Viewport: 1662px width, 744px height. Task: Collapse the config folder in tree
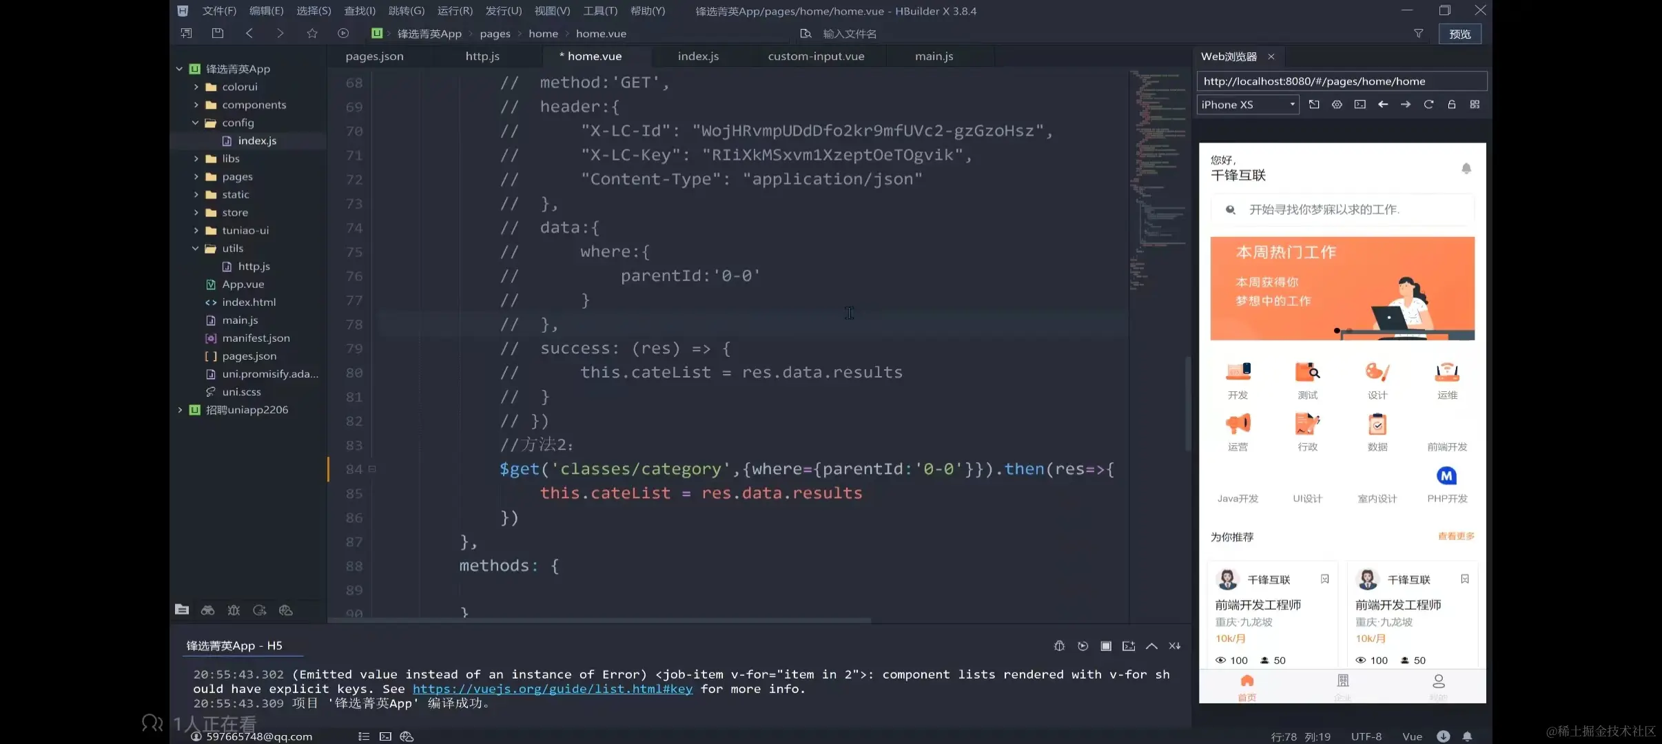coord(196,123)
